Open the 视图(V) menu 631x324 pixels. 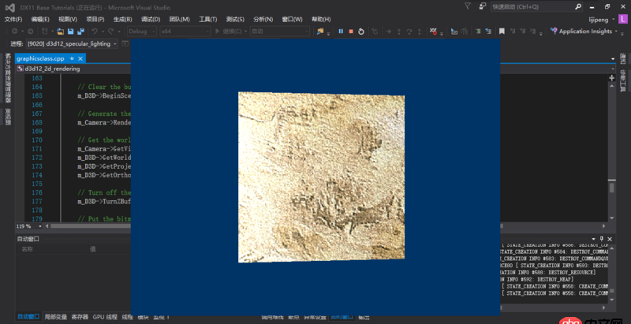point(68,19)
